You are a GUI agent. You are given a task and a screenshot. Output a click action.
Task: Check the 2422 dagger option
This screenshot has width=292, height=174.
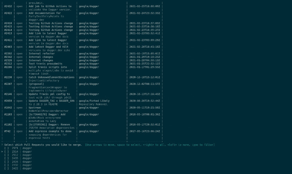(7, 169)
